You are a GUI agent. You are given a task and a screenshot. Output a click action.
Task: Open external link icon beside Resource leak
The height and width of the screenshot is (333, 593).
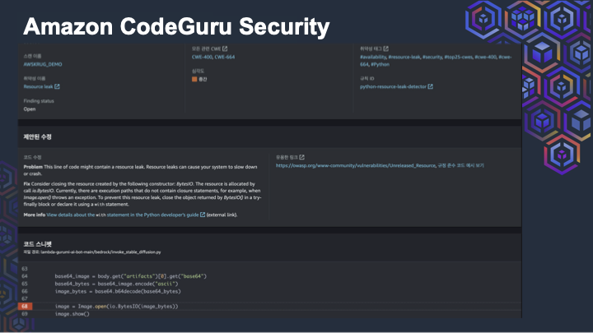click(57, 86)
